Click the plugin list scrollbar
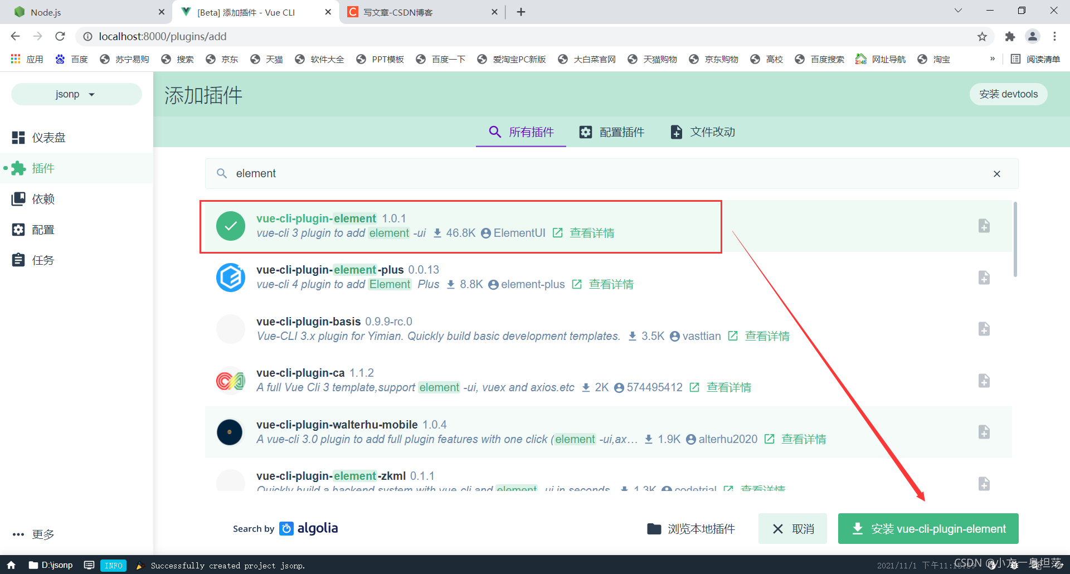This screenshot has width=1070, height=574. coord(1015,240)
